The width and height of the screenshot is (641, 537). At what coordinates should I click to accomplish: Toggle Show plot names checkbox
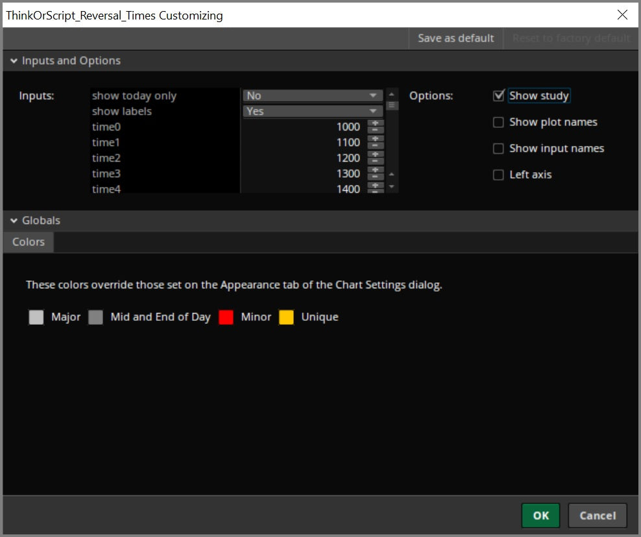(x=498, y=122)
